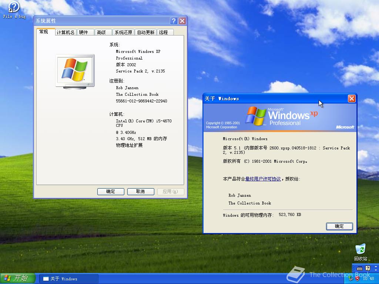Click the help question-mark button in 系统属性 title bar
Viewport: 379px width, 284px height.
(174, 21)
